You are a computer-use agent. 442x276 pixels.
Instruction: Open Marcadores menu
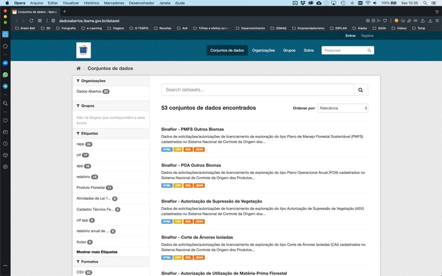tap(114, 3)
